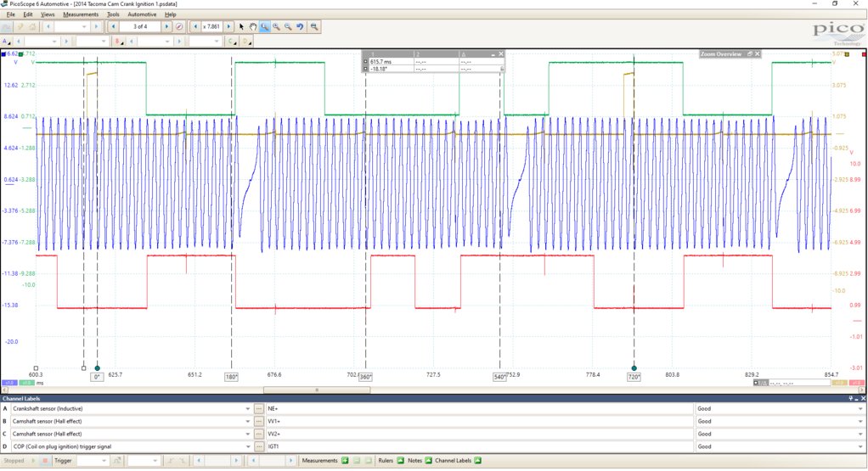Select the arrow pointer tool
868x471 pixels.
(x=241, y=26)
